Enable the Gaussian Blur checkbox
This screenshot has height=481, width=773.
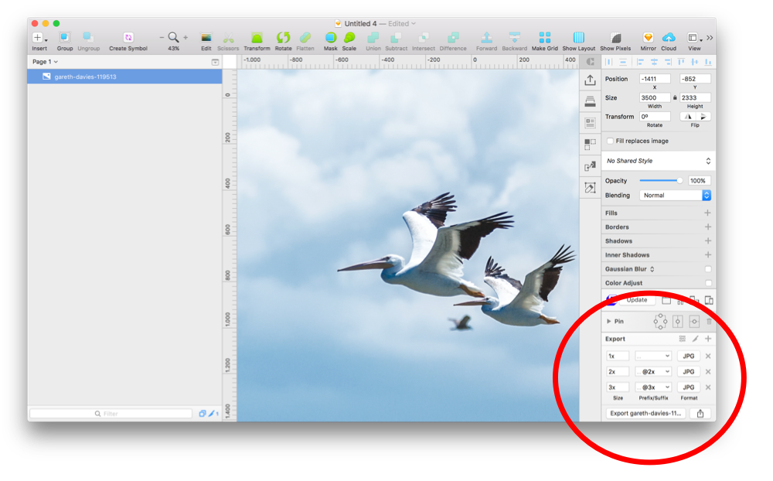[x=708, y=269]
